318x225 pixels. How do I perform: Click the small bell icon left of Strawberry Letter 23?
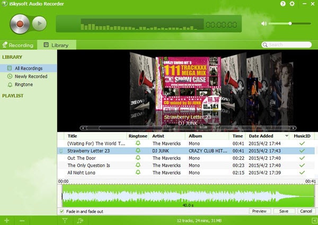coord(61,151)
